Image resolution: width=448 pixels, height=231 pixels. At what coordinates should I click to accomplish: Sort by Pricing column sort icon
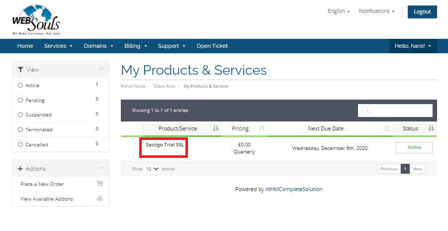pyautogui.click(x=262, y=128)
